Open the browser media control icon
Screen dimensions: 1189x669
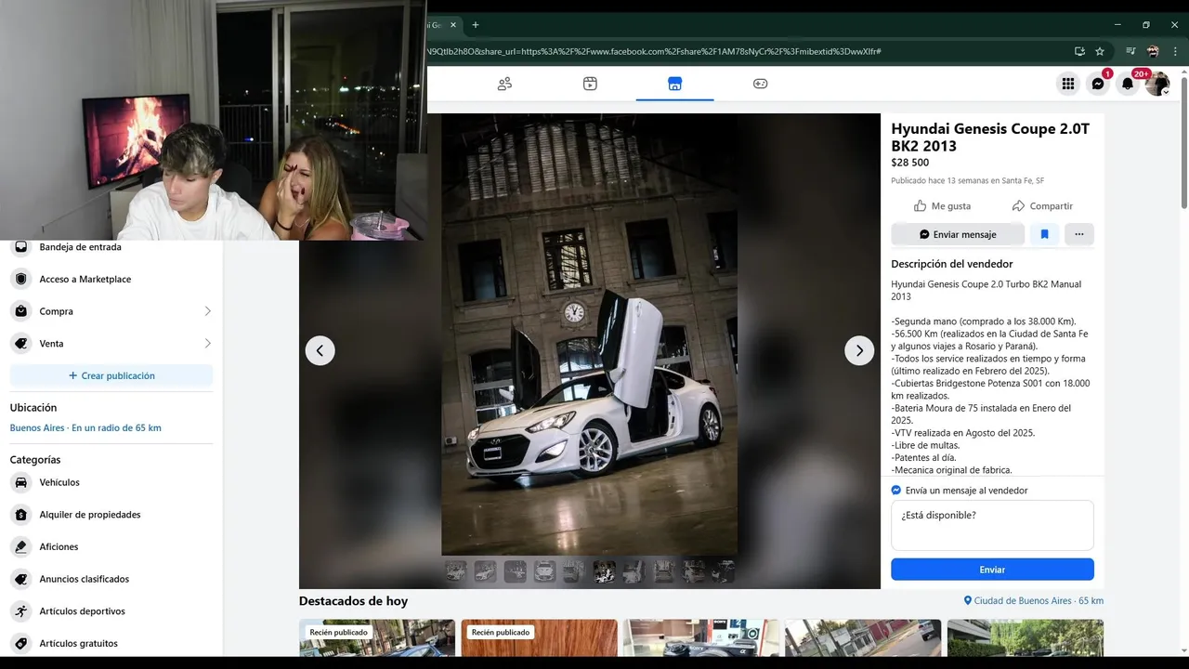click(x=1130, y=51)
